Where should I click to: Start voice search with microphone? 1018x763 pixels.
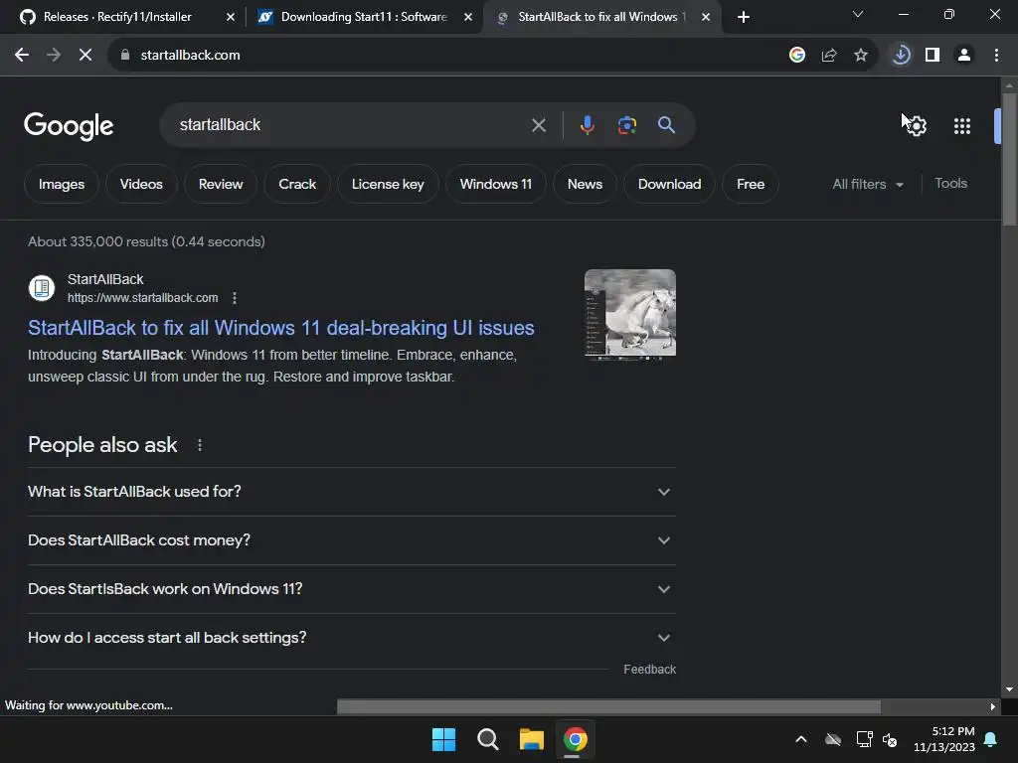click(587, 125)
